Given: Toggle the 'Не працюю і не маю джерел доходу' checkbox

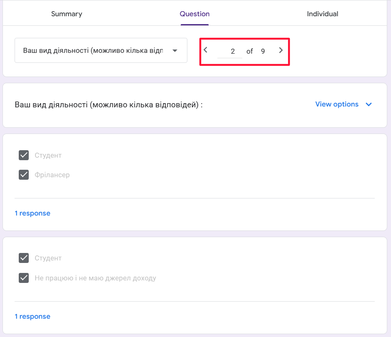Looking at the screenshot, I should pos(24,278).
